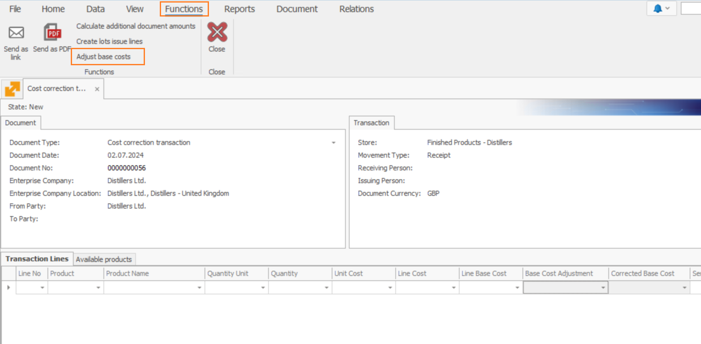Click the State: New status text
701x344 pixels.
[25, 107]
